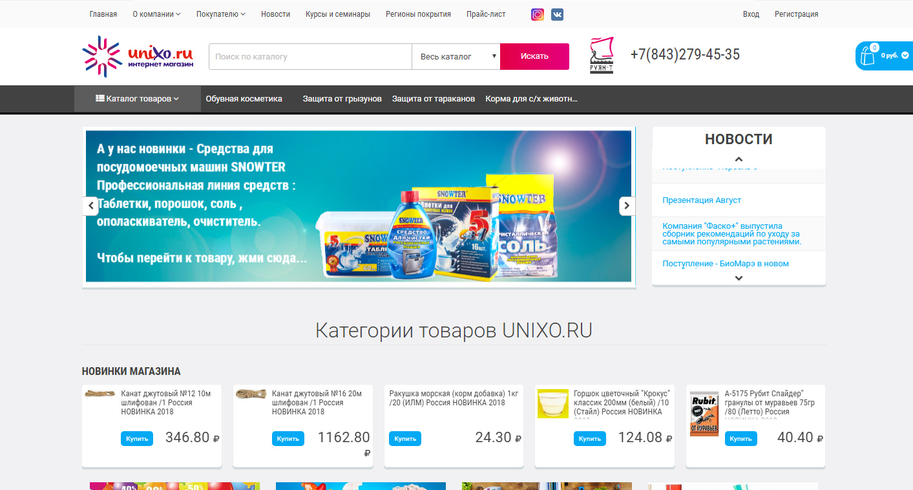Open the Фаско+ recommendations news item
Viewport: 913px width, 490px height.
(731, 234)
